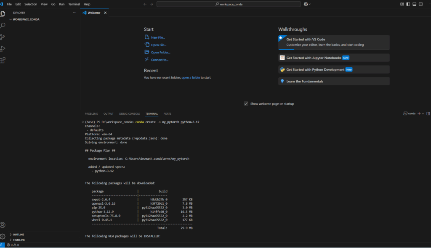This screenshot has height=248, width=431.
Task: Open the Explorer view in the activity bar
Action: 3,14
